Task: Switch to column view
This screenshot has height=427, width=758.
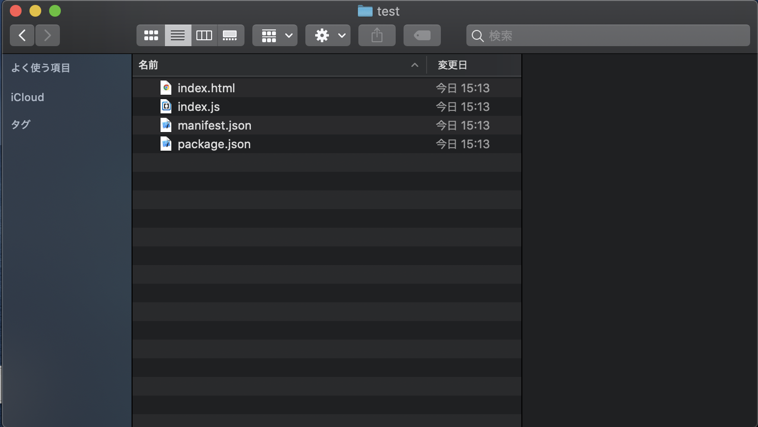Action: [x=204, y=35]
